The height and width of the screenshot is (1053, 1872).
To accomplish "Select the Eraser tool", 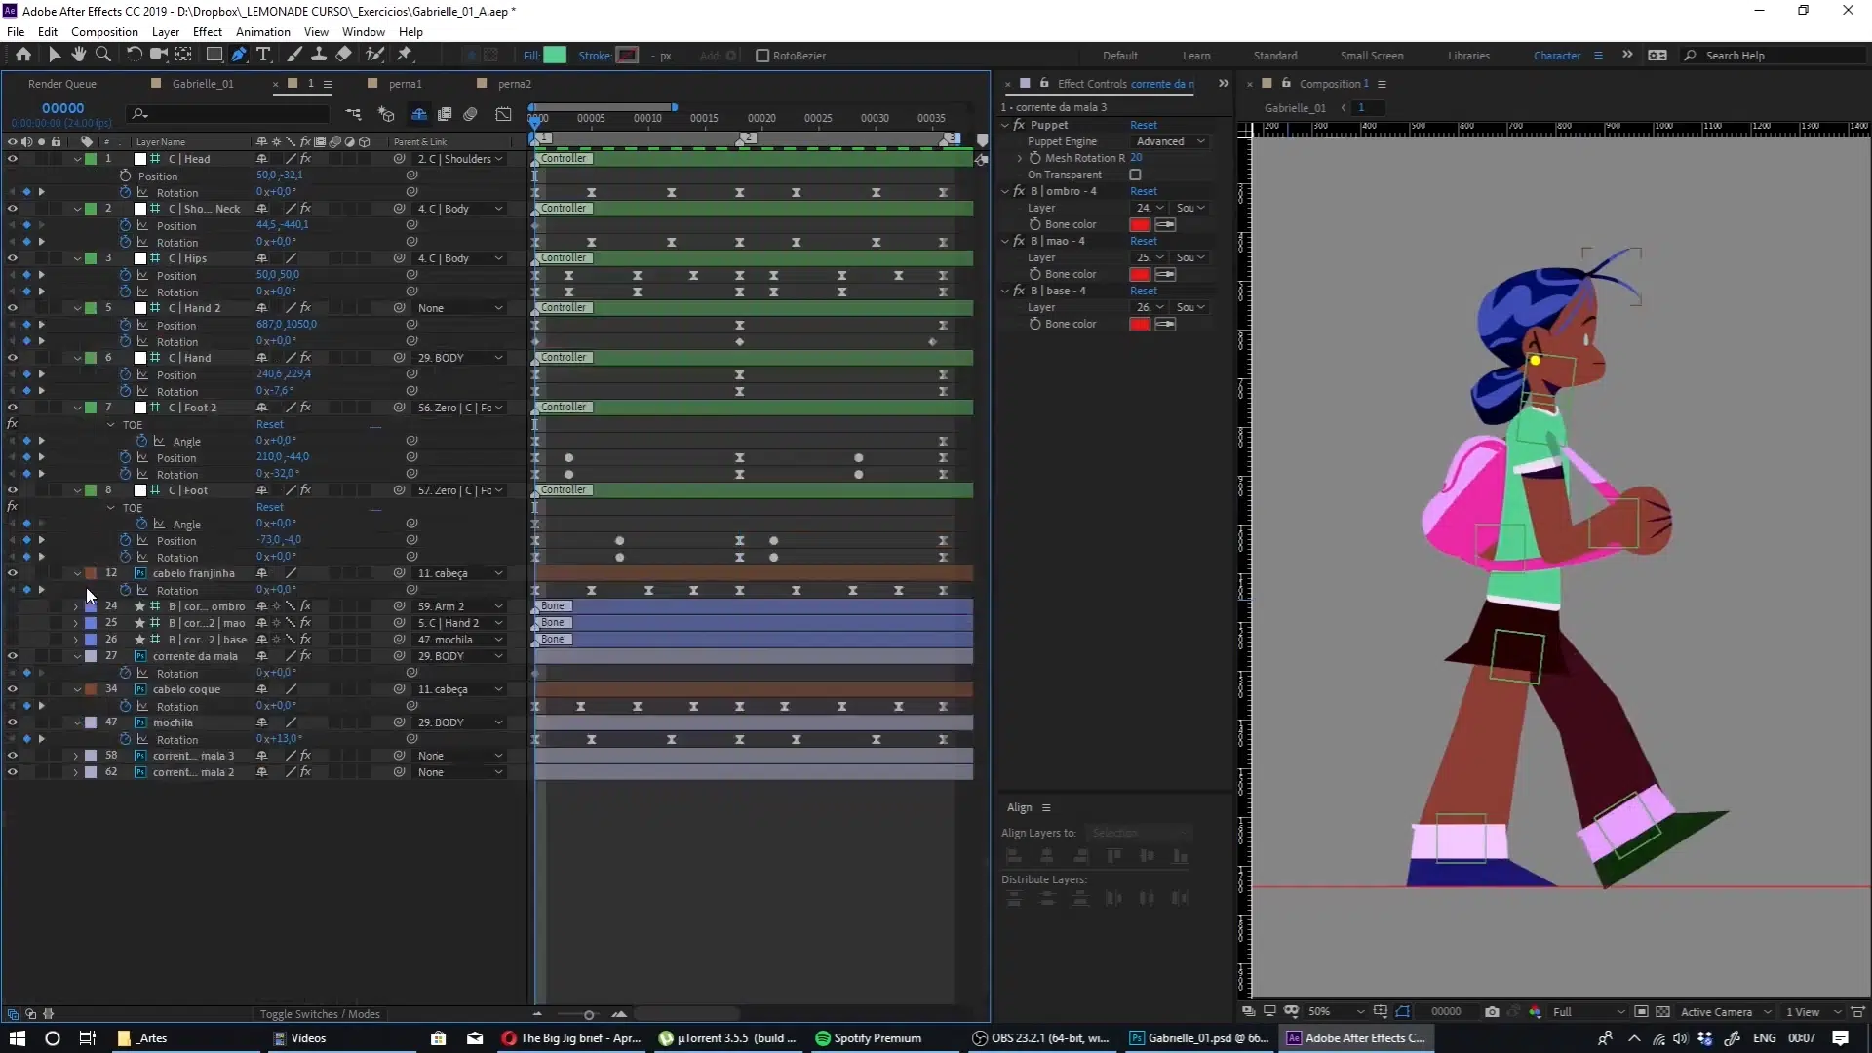I will tap(344, 55).
